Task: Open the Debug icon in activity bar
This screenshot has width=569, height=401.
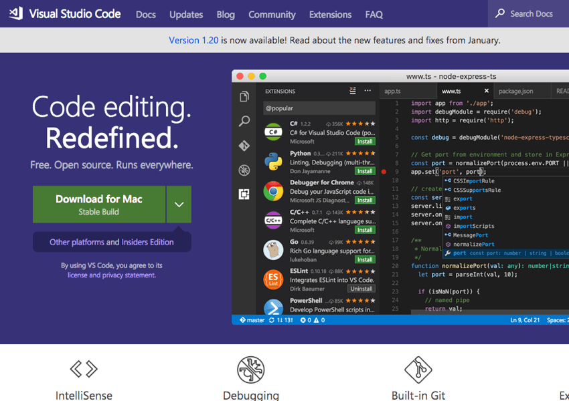Action: 244,170
